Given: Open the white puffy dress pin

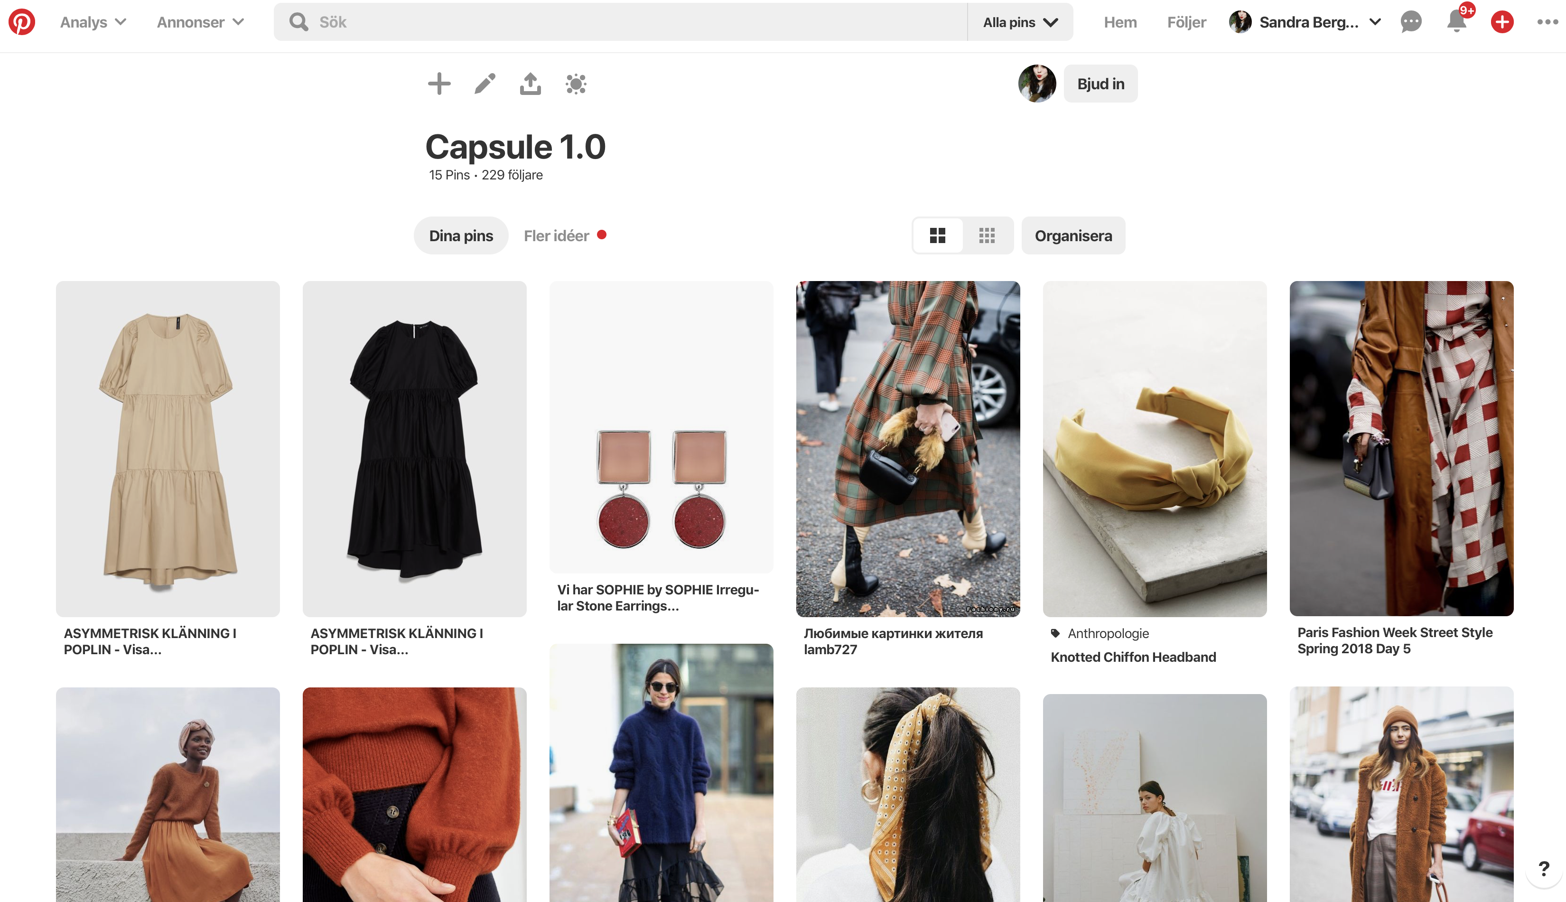Looking at the screenshot, I should 1154,798.
